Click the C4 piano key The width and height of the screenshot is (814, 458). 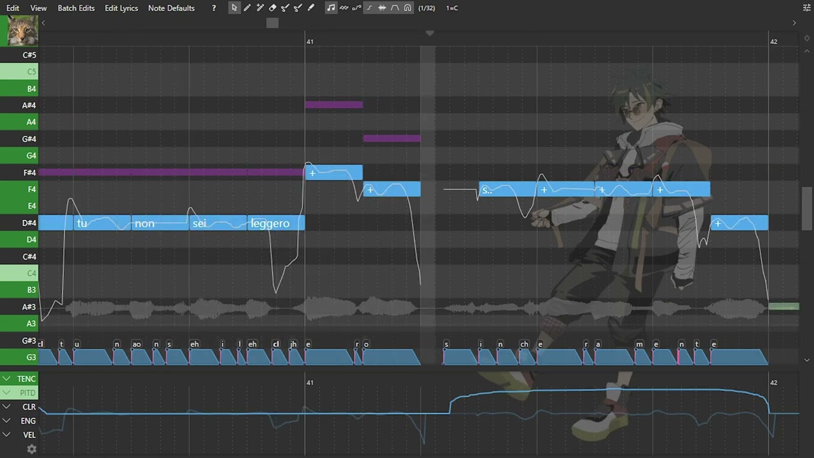(x=19, y=273)
